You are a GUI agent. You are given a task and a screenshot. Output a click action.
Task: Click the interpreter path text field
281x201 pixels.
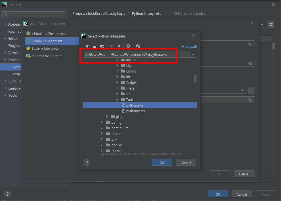(137, 54)
